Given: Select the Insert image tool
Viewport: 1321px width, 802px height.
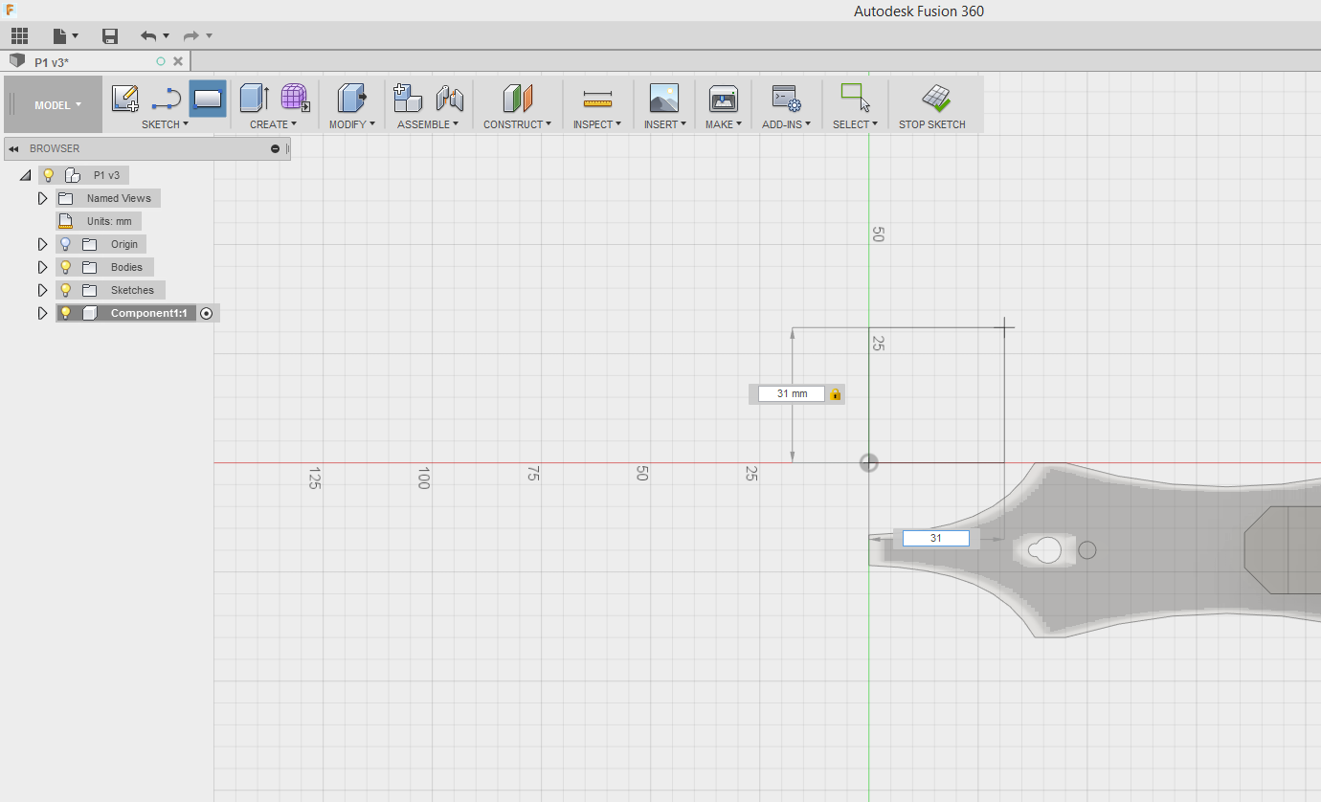Looking at the screenshot, I should point(663,98).
